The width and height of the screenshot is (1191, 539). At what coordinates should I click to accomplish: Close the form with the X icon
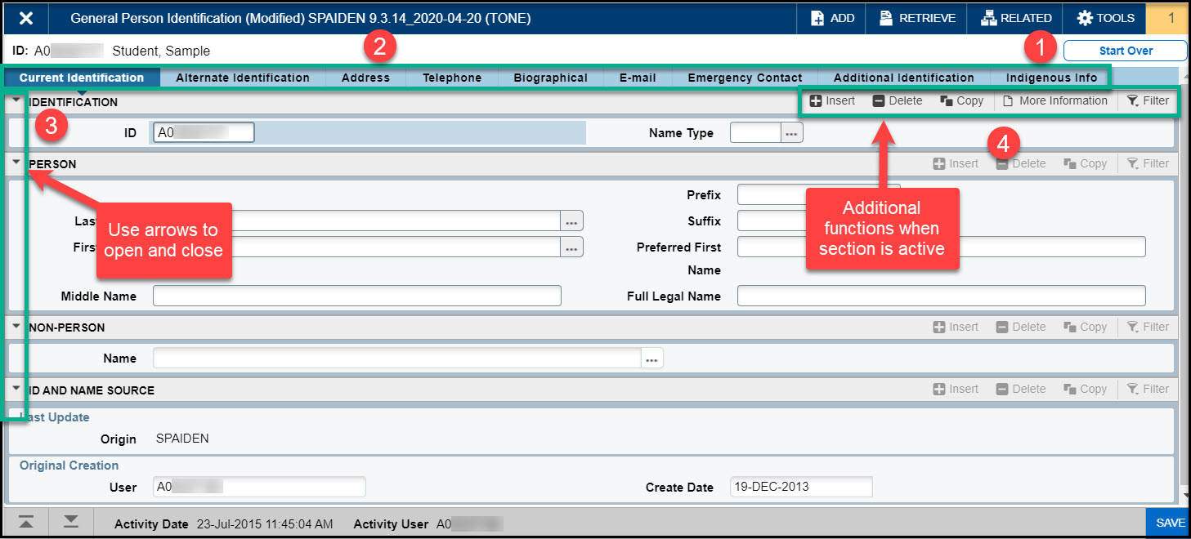26,18
